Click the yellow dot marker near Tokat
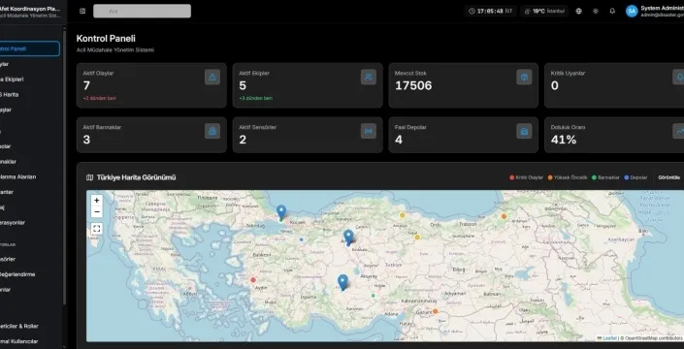684x349 pixels. 417,237
